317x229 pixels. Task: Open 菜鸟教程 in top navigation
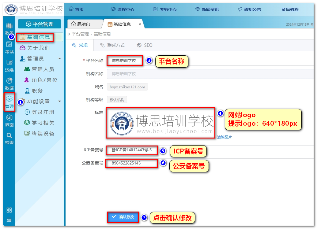[290, 9]
